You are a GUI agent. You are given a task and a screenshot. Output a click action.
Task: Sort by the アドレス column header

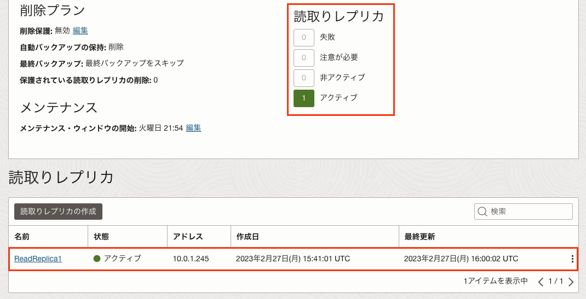click(x=188, y=237)
